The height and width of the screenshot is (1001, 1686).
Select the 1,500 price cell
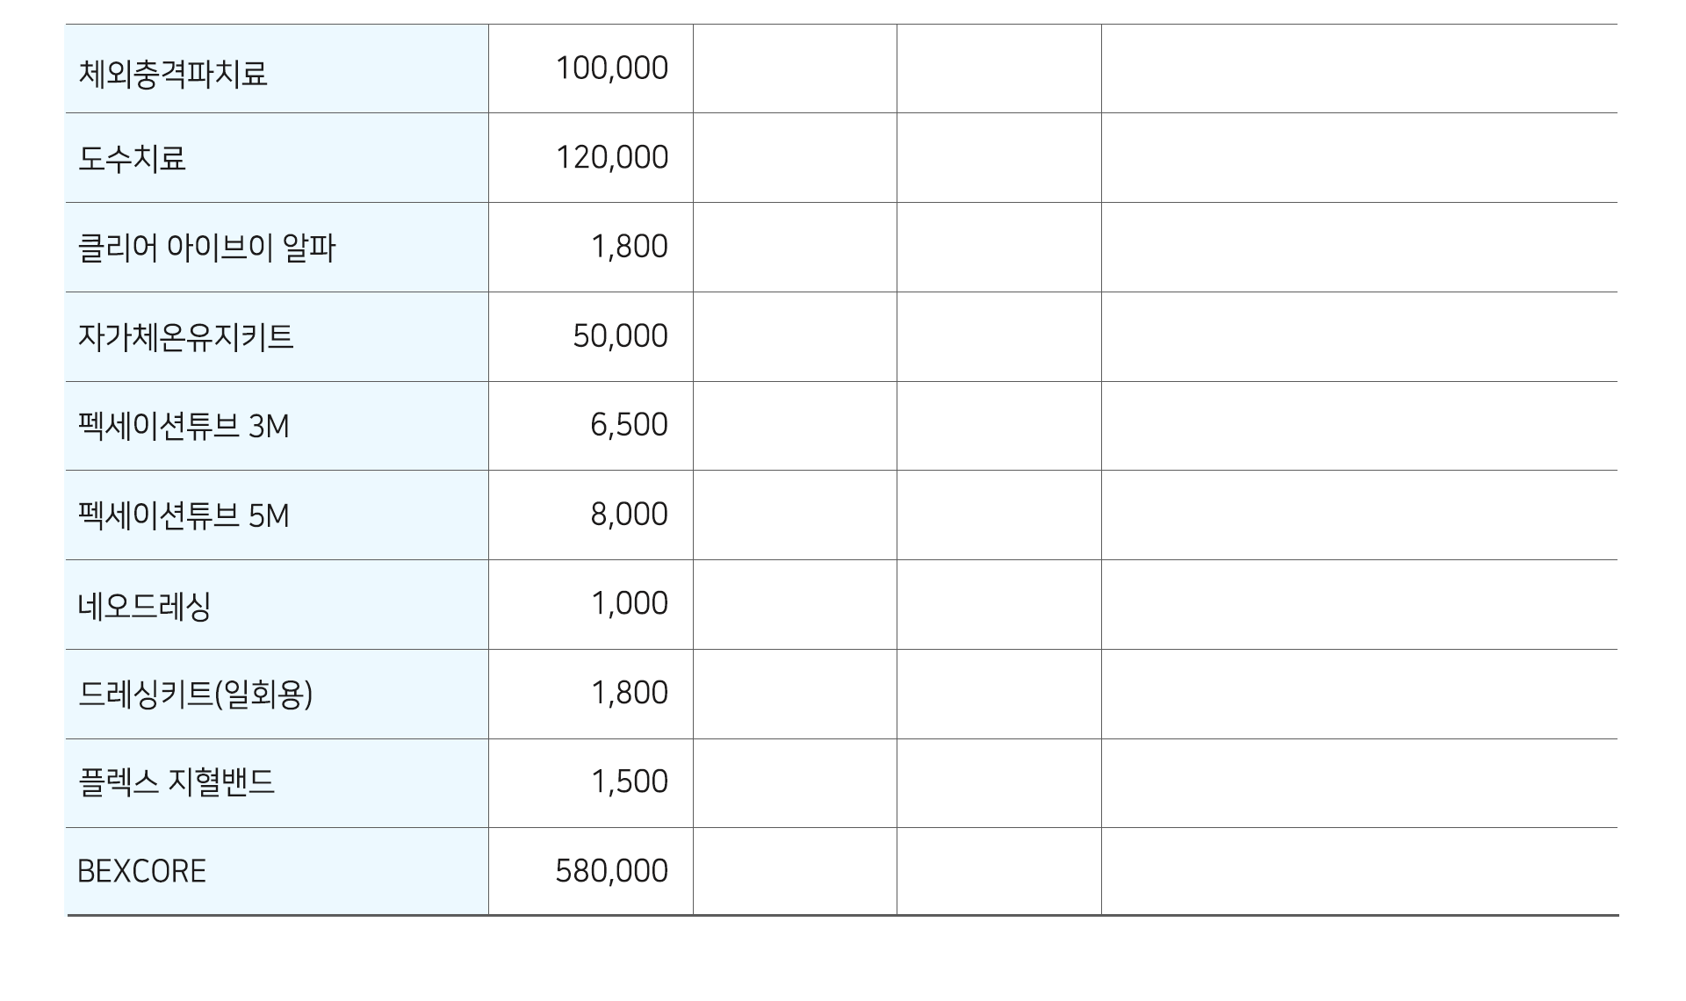pos(591,783)
